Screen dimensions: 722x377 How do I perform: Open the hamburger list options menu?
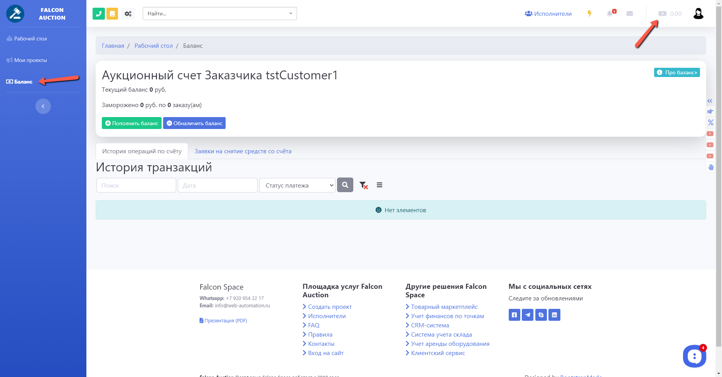380,185
